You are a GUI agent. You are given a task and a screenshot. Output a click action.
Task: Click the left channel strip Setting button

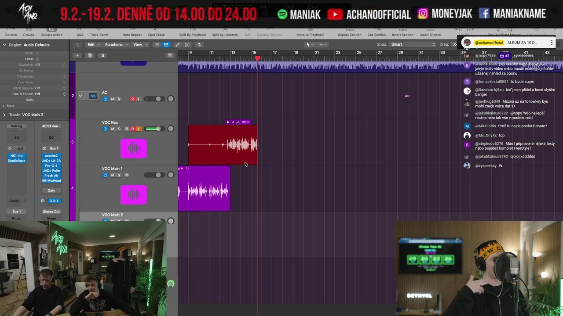coord(16,126)
